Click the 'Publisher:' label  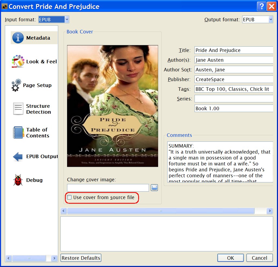179,79
